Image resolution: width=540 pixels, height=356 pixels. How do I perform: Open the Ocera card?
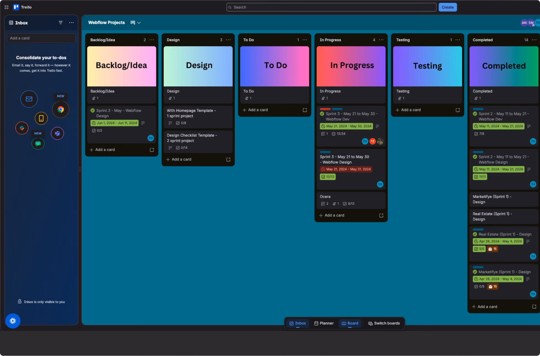point(351,200)
